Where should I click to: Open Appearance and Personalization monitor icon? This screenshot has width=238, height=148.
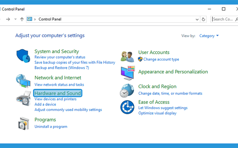coord(128,73)
